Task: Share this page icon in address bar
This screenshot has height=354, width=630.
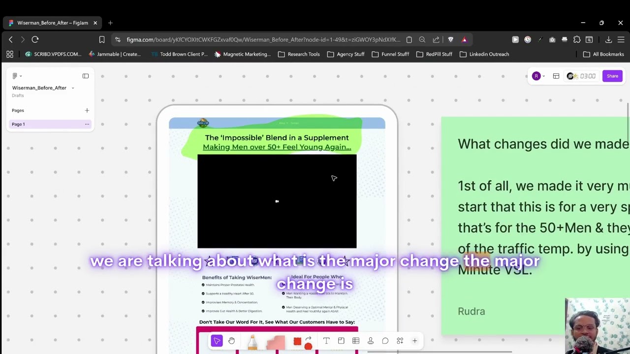Action: point(436,39)
